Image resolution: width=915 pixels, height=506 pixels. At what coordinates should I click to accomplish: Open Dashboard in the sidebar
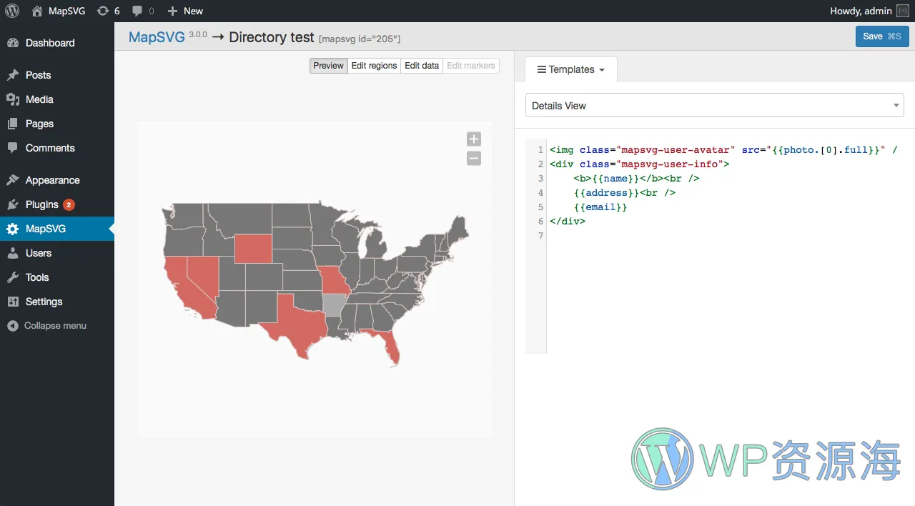pos(57,43)
